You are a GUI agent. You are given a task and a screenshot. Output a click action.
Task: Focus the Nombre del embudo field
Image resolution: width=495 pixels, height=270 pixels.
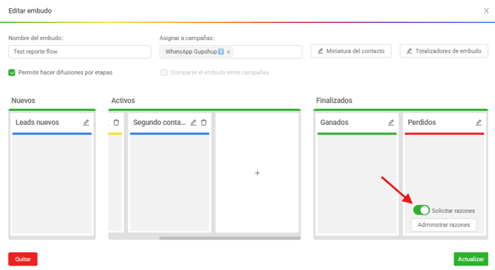click(x=80, y=52)
